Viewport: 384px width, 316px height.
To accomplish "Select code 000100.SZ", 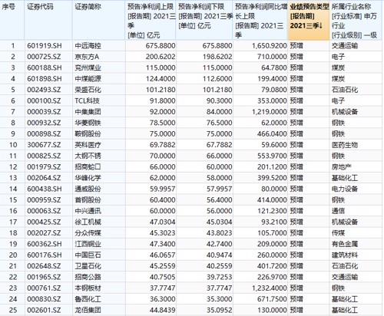I will point(44,100).
